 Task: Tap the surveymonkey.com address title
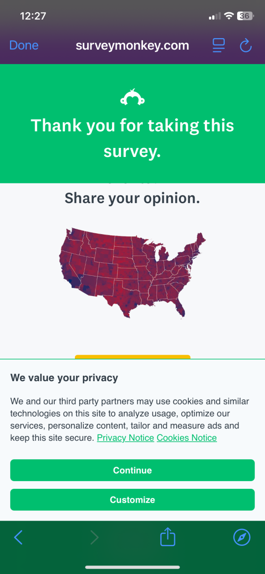132,45
